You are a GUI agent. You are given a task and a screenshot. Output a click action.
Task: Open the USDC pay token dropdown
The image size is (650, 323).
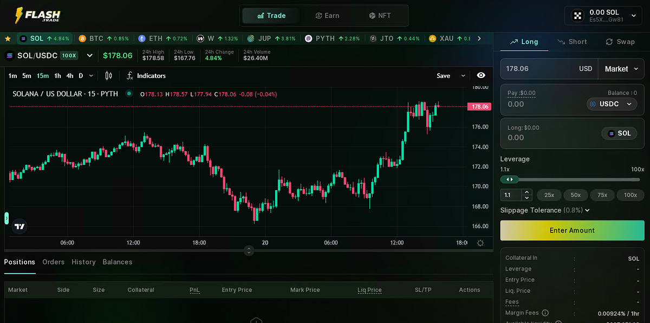click(612, 104)
